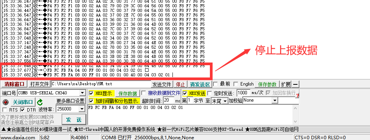Viewport: 370px width, 140px height.
Task: Open the 末尾 byte range dropdown
Action: pyautogui.click(x=225, y=101)
